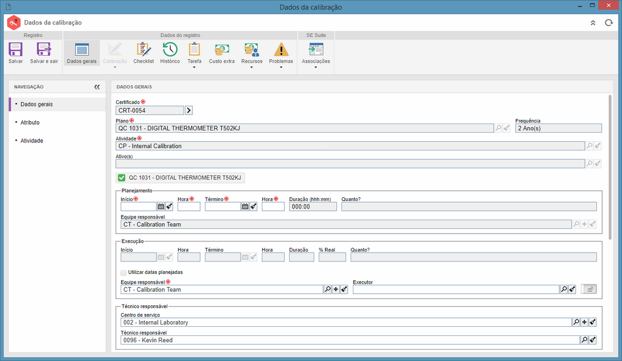The width and height of the screenshot is (622, 361).
Task: Open the Histórico clock icon
Action: (170, 50)
